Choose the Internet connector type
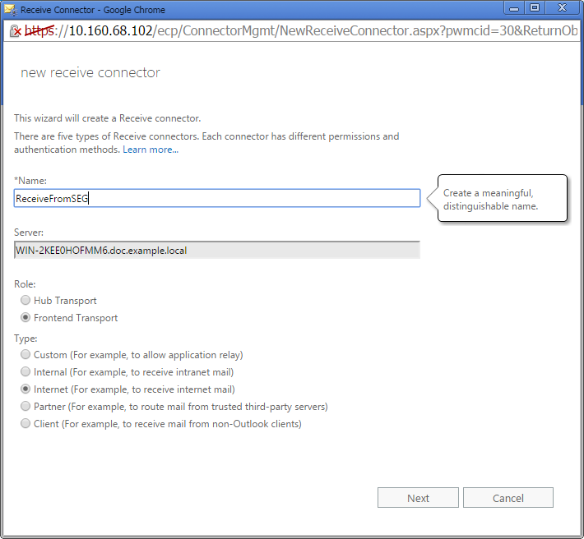Screen dimensions: 584x539 pyautogui.click(x=25, y=389)
